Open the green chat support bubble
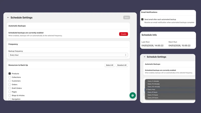 click(133, 95)
